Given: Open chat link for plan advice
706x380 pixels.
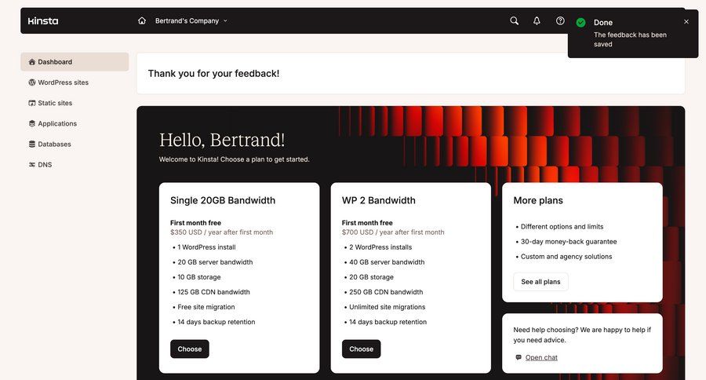Looking at the screenshot, I should pos(541,358).
